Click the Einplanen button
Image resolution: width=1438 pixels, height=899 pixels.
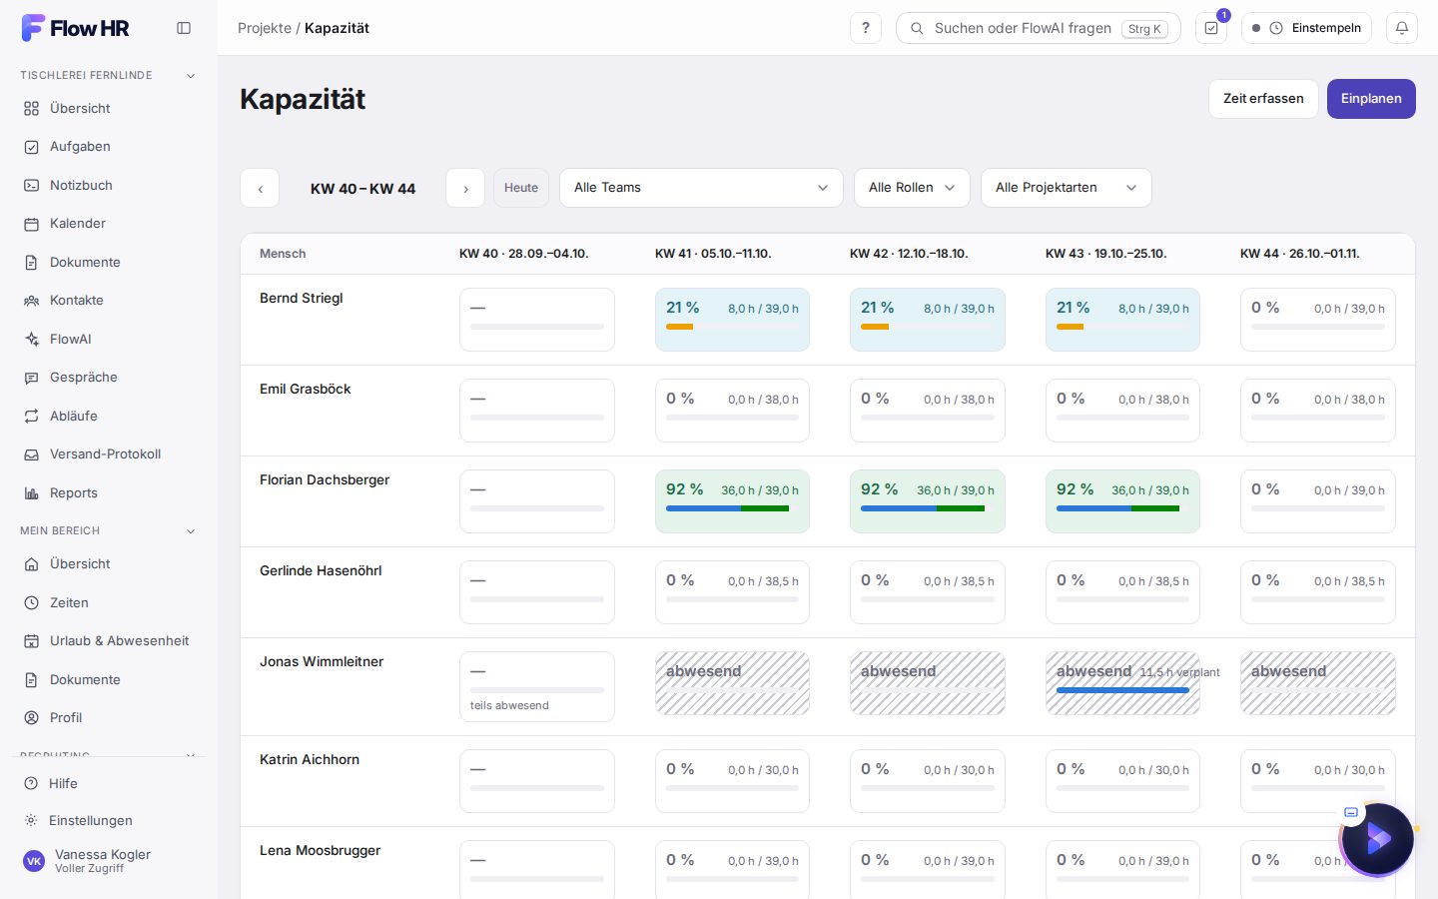pos(1371,99)
